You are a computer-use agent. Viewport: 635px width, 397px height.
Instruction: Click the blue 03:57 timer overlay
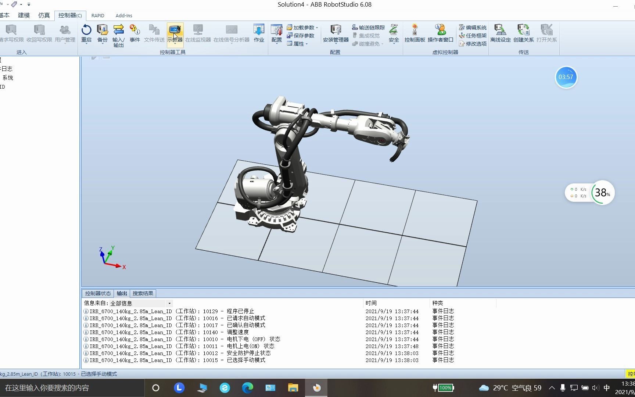point(566,77)
